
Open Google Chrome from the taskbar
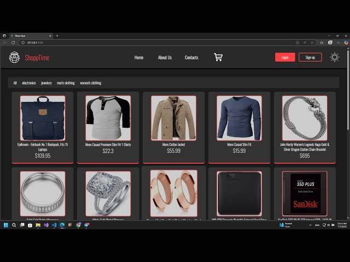click(78, 225)
